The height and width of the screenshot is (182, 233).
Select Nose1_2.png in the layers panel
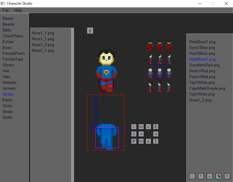pyautogui.click(x=200, y=100)
